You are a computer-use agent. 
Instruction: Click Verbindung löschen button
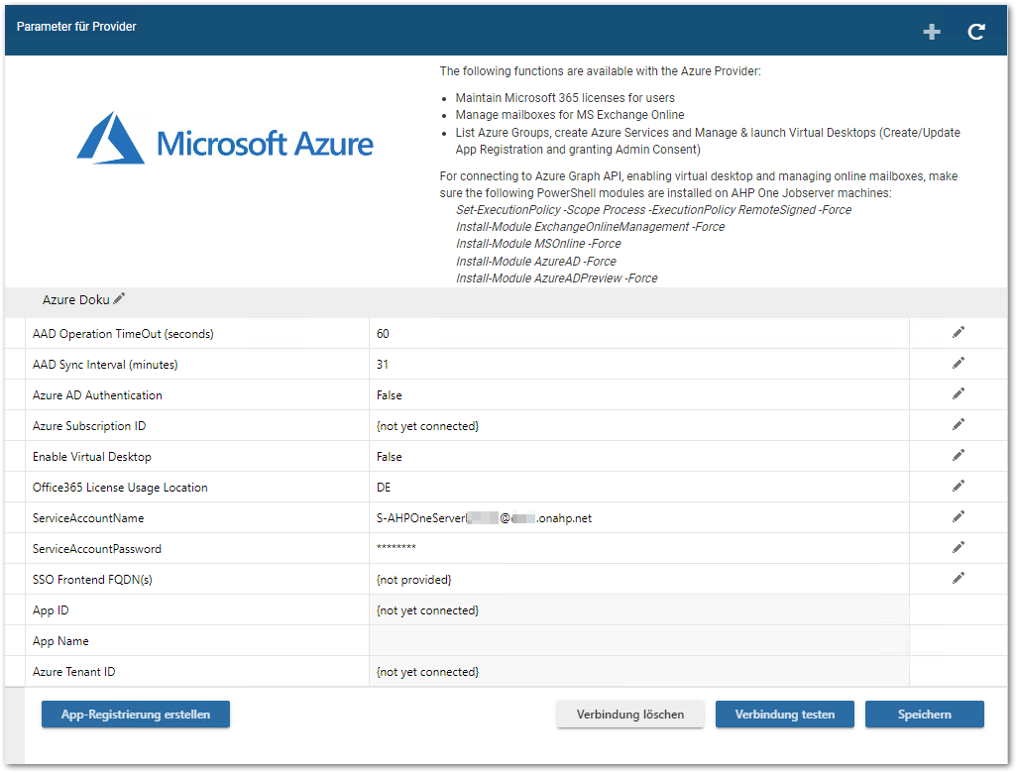629,714
